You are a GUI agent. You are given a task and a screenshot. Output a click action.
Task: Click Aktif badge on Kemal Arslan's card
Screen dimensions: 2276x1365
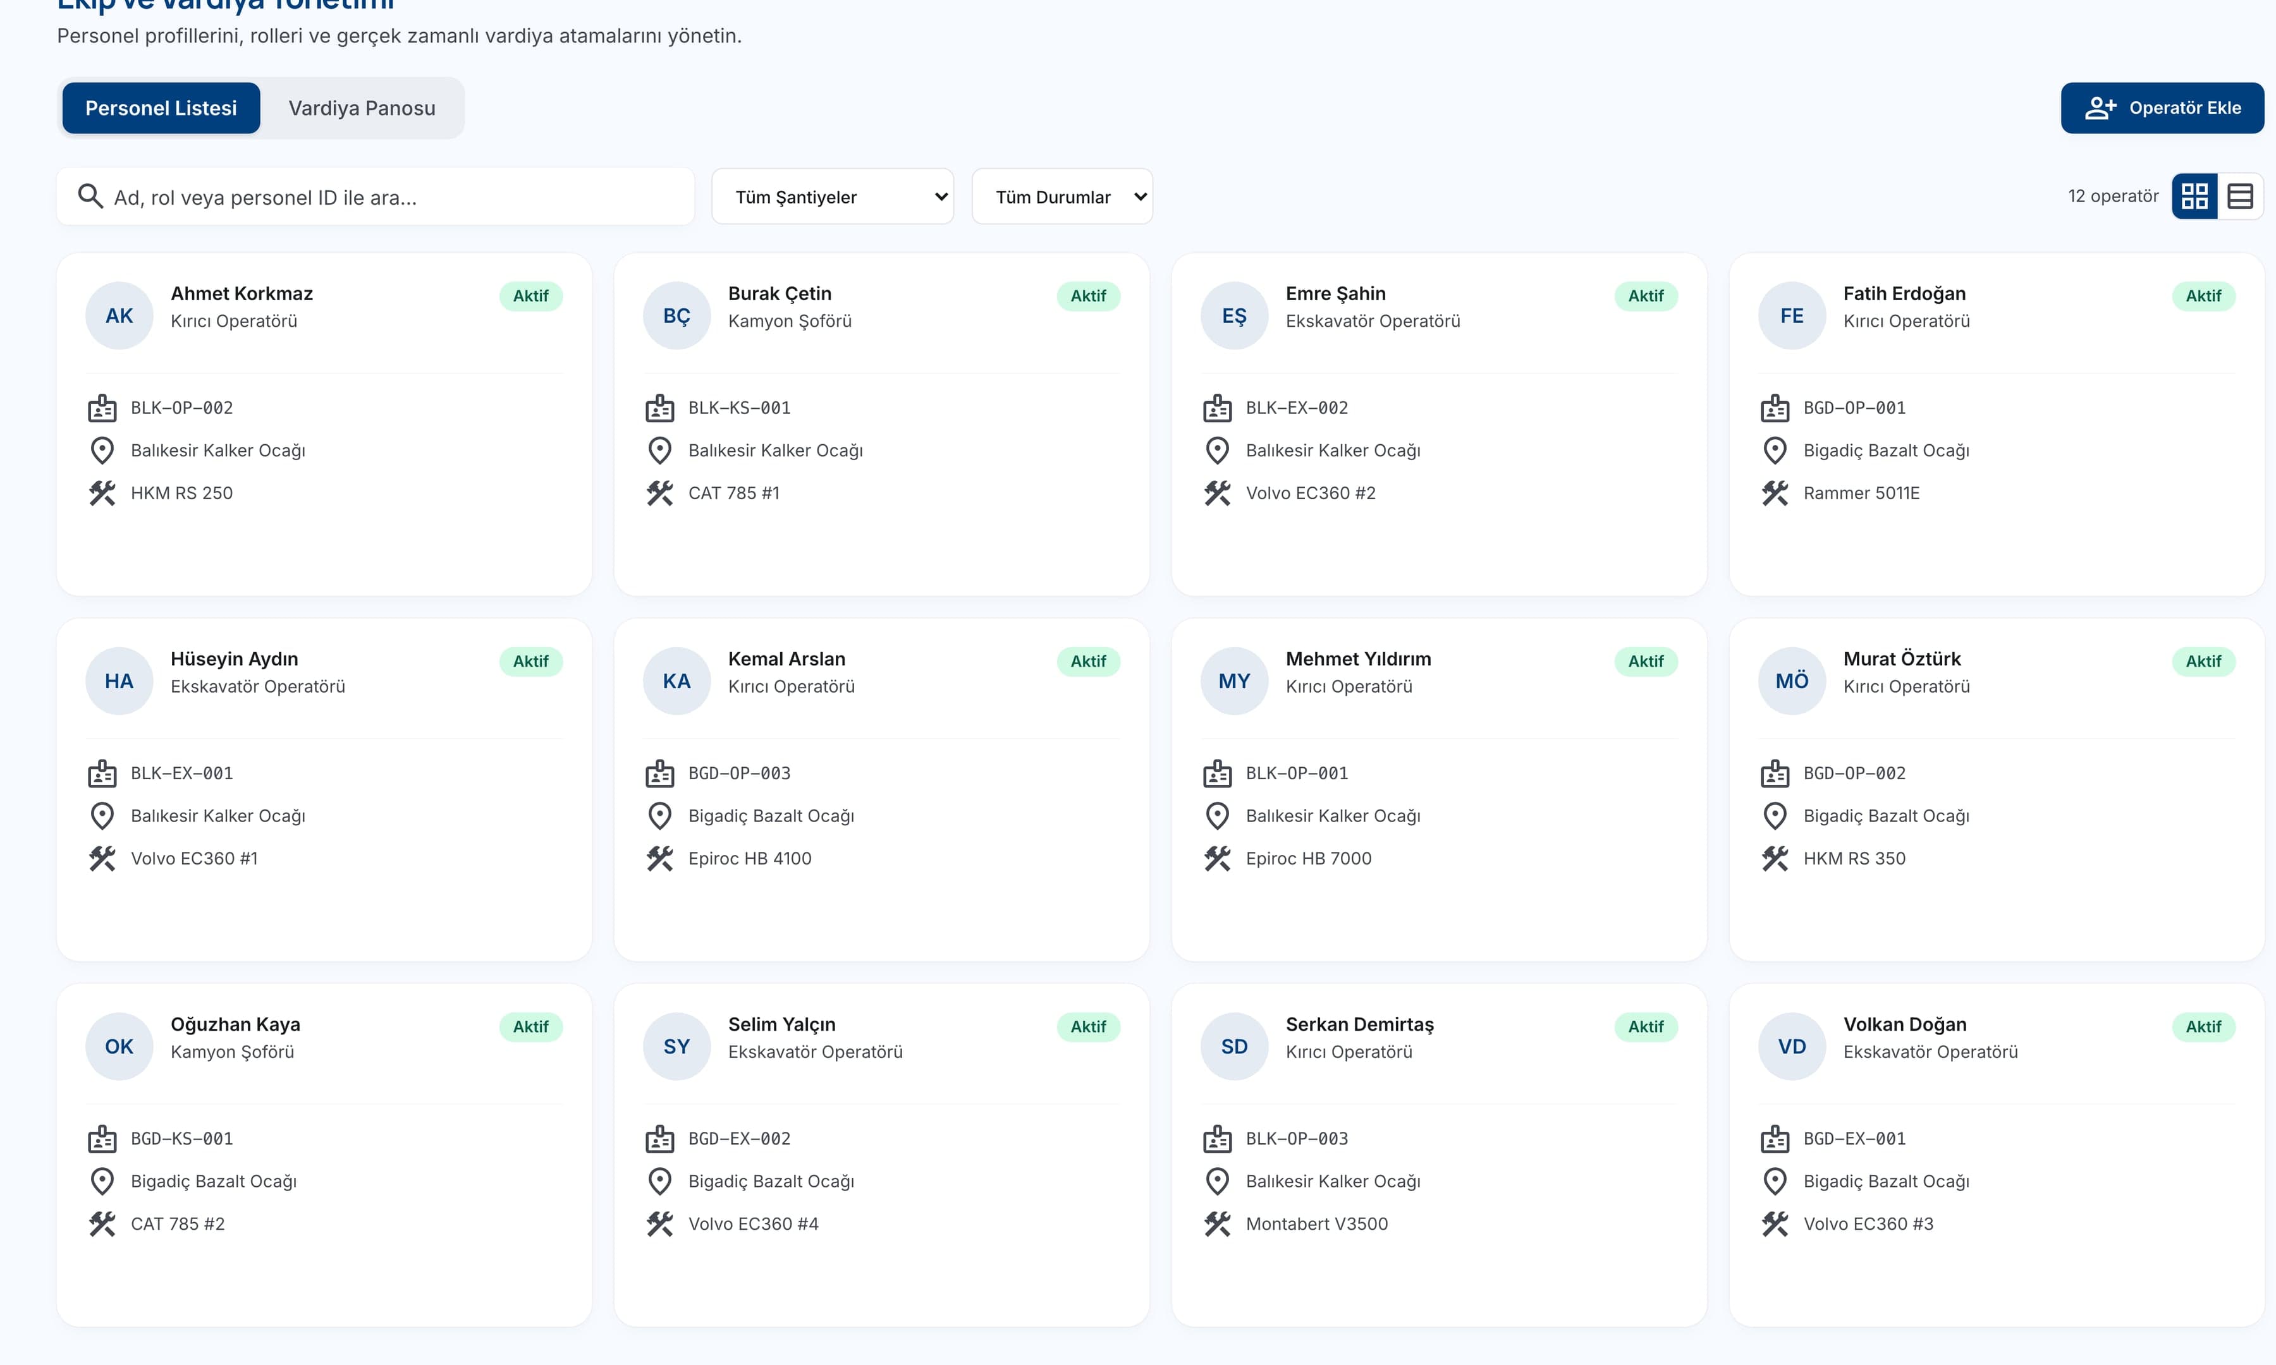pos(1088,662)
